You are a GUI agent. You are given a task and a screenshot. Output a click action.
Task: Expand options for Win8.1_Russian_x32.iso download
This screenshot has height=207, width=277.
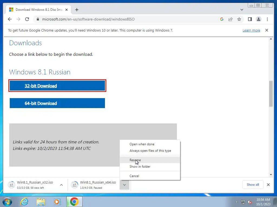click(x=61, y=185)
